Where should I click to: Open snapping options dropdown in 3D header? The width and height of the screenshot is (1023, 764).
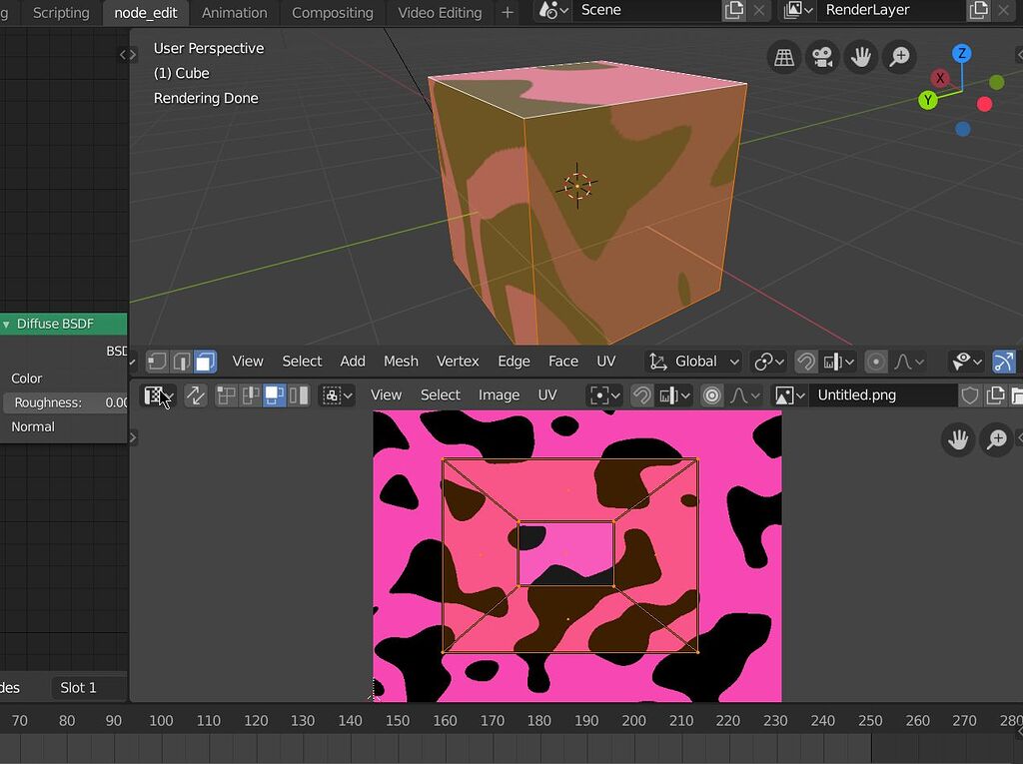pyautogui.click(x=838, y=362)
